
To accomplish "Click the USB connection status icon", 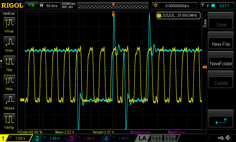I will point(221,138).
